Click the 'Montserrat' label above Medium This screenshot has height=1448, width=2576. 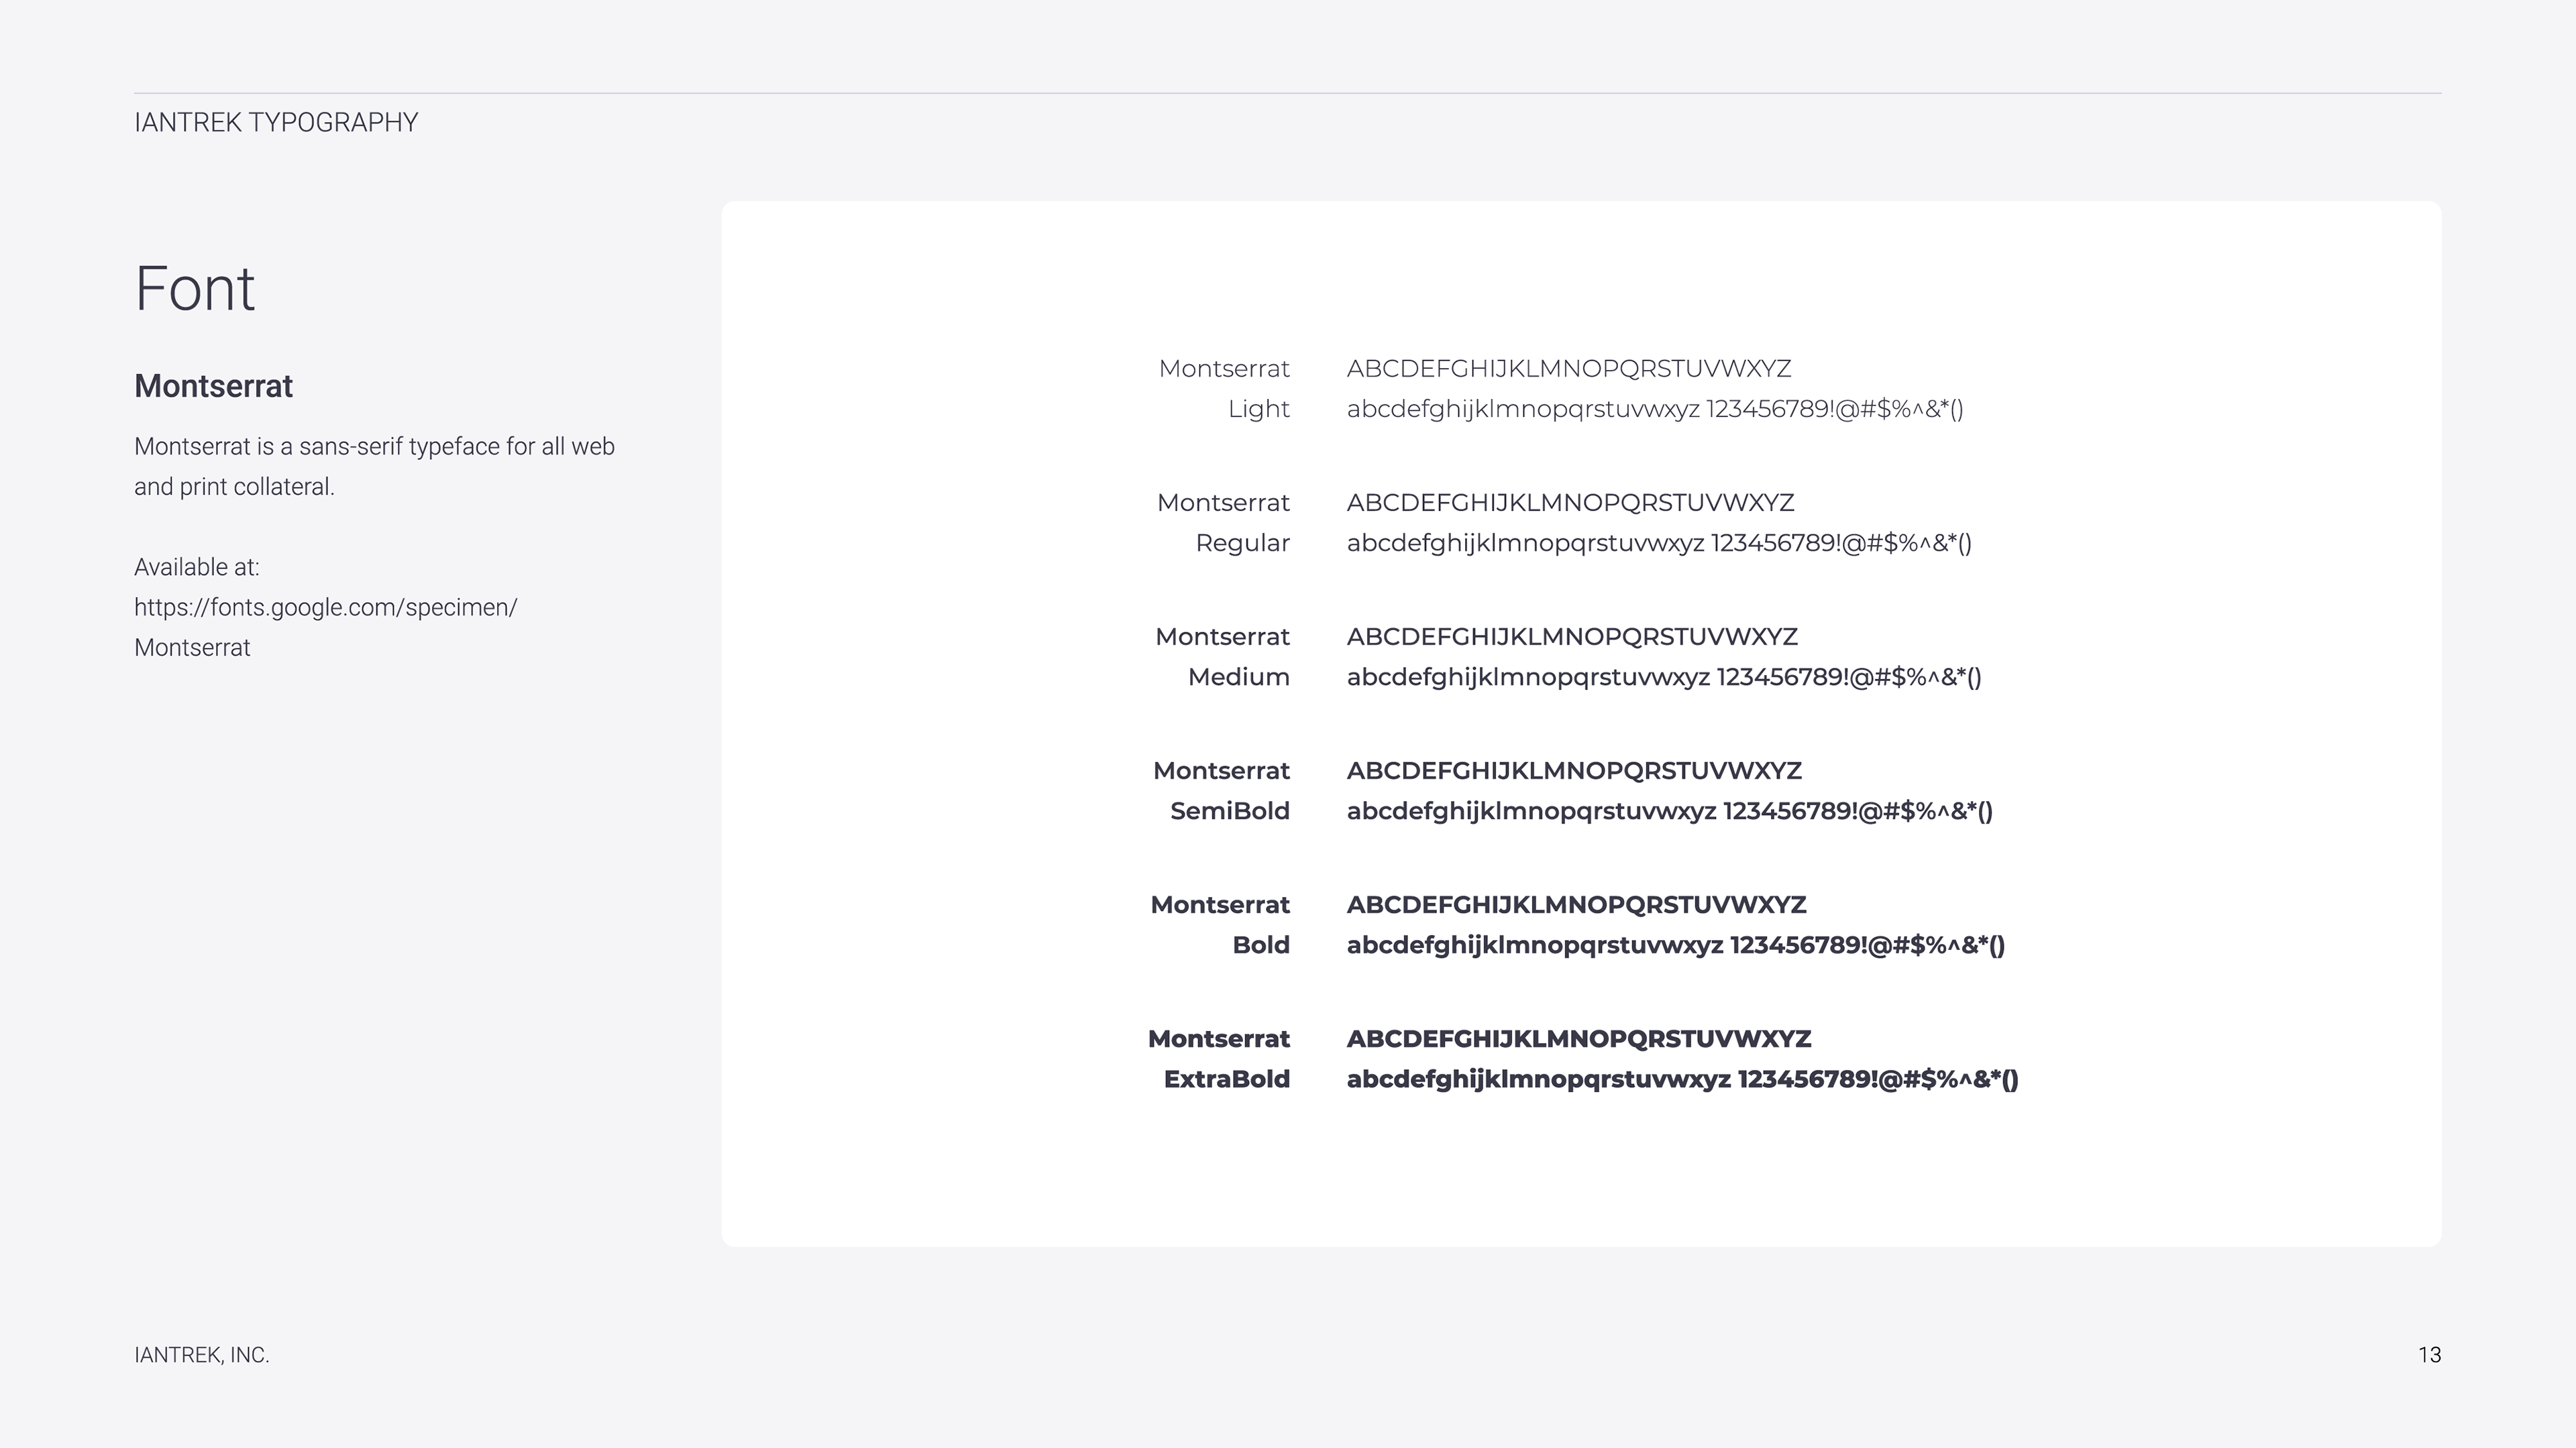(1223, 637)
